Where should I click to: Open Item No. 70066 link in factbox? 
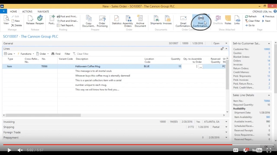[267, 101]
